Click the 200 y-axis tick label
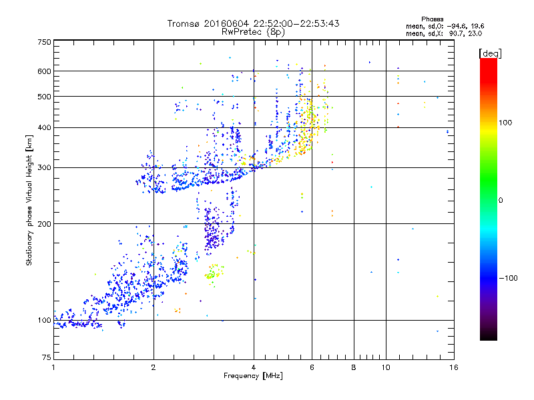 coord(44,224)
